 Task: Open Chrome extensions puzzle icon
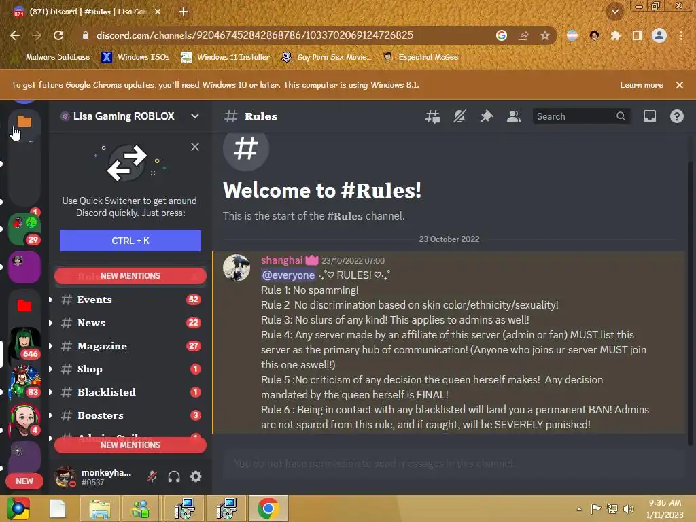615,35
